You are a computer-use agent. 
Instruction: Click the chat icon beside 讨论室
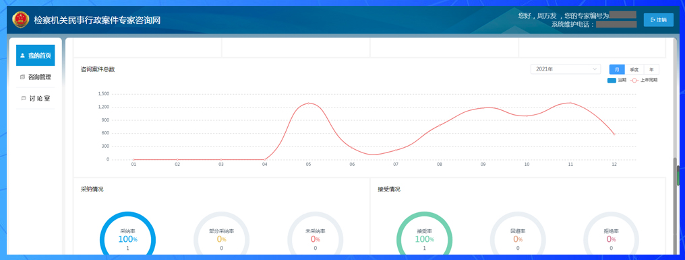[x=23, y=99]
